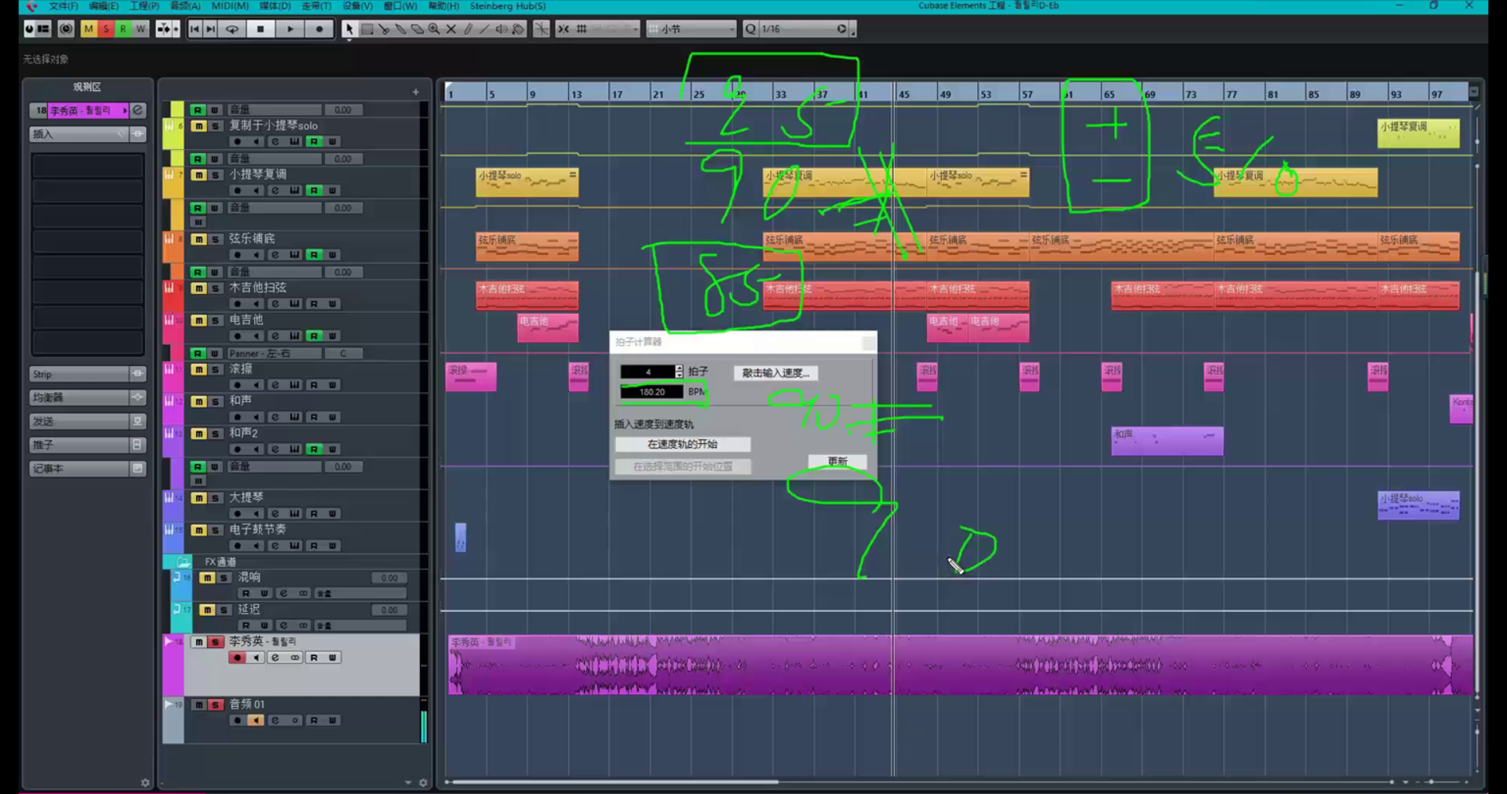Screen dimensions: 1507x794
Task: Toggle record enable on 李秀英 track
Action: 237,657
